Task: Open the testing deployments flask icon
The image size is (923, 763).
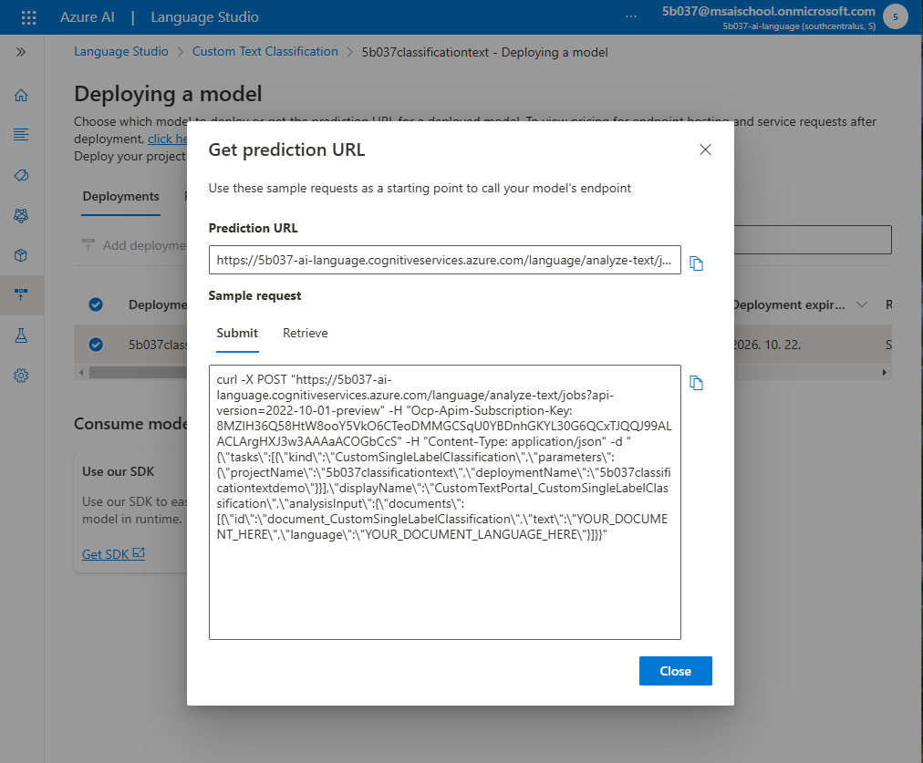Action: 21,335
